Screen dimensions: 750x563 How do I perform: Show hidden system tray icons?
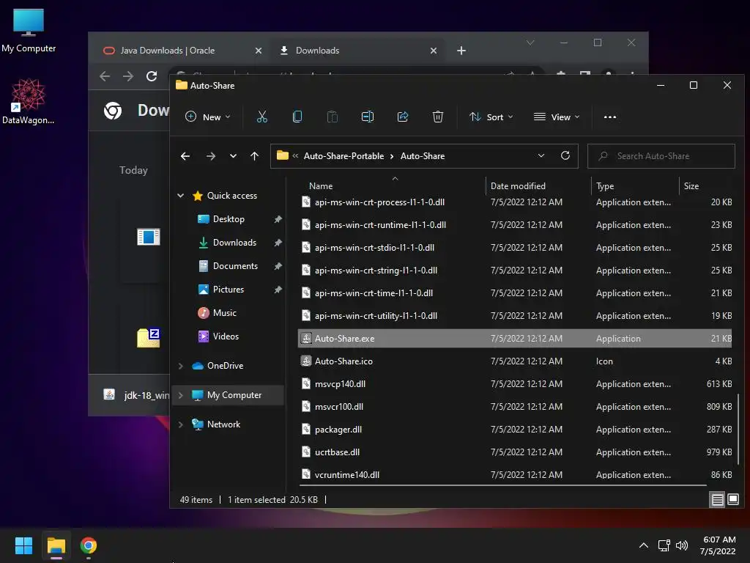(644, 545)
